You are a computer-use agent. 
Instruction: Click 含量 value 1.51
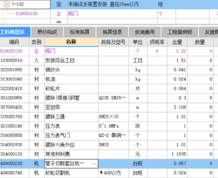tap(177, 60)
